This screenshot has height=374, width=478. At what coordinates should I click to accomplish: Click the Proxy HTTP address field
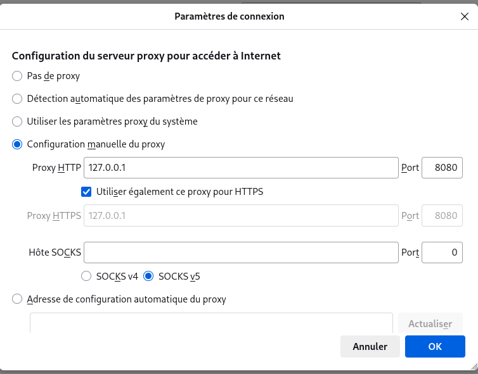(241, 168)
